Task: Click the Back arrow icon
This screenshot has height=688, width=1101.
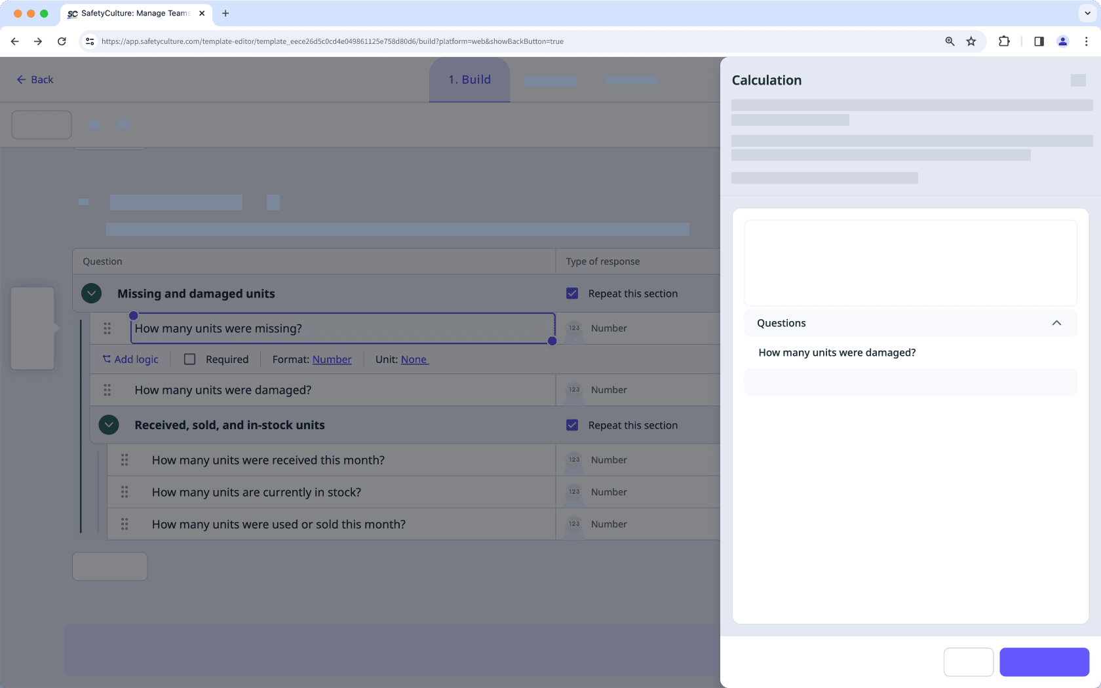Action: coord(21,79)
